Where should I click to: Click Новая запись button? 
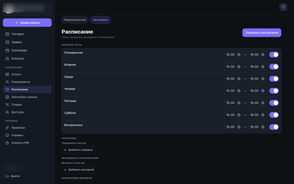[x=27, y=23]
